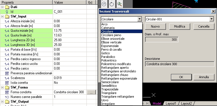The image size is (217, 106).
Task: Click the f(x) column header
Action: pyautogui.click(x=91, y=2)
